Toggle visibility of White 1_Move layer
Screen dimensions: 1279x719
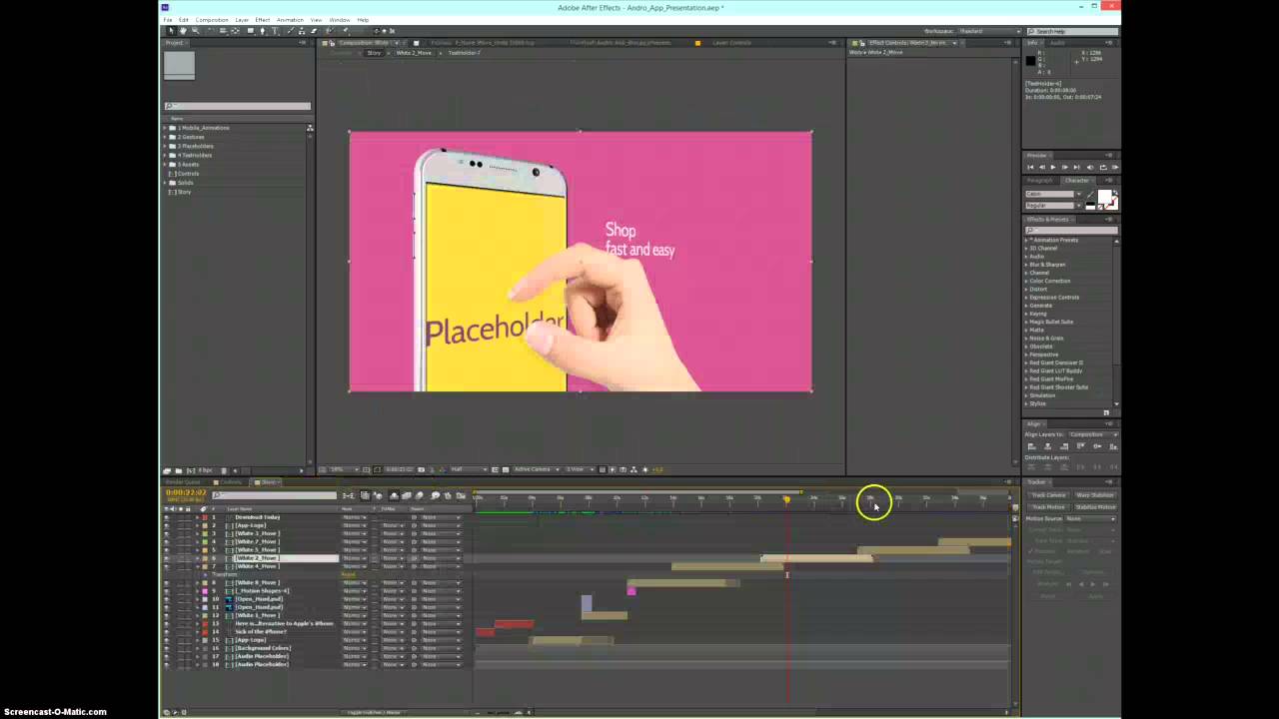166,615
